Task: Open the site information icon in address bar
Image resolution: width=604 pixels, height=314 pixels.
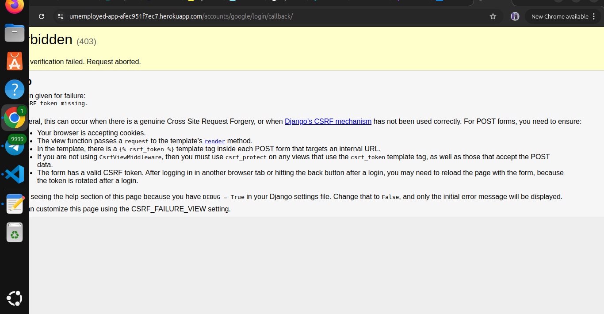Action: pyautogui.click(x=61, y=16)
